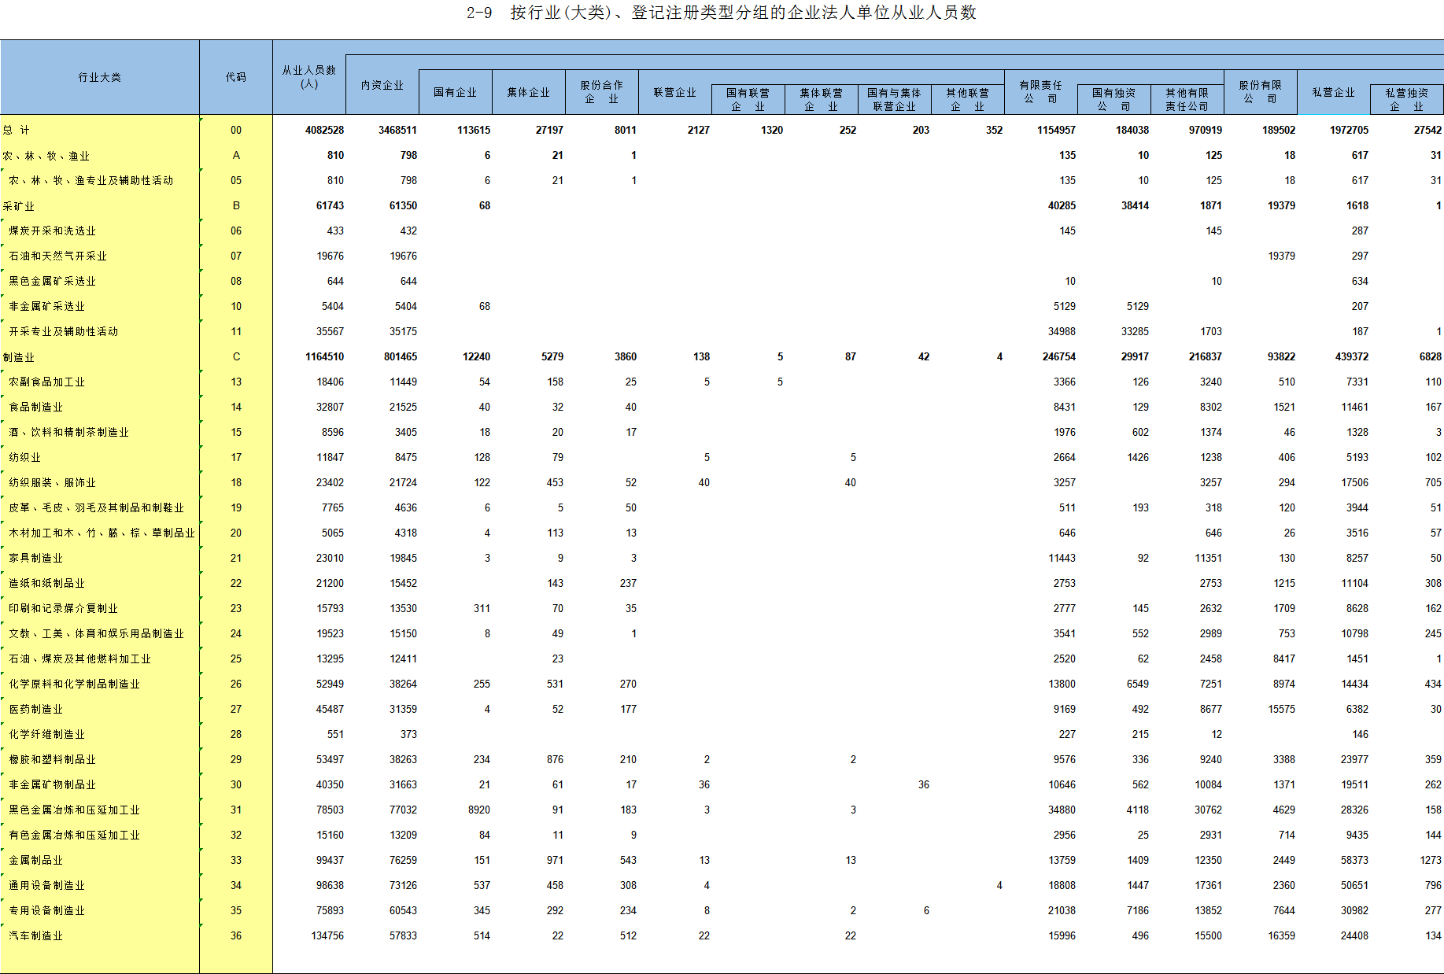
Task: Click code cell '36' for auto manufacturing
Action: click(x=236, y=935)
